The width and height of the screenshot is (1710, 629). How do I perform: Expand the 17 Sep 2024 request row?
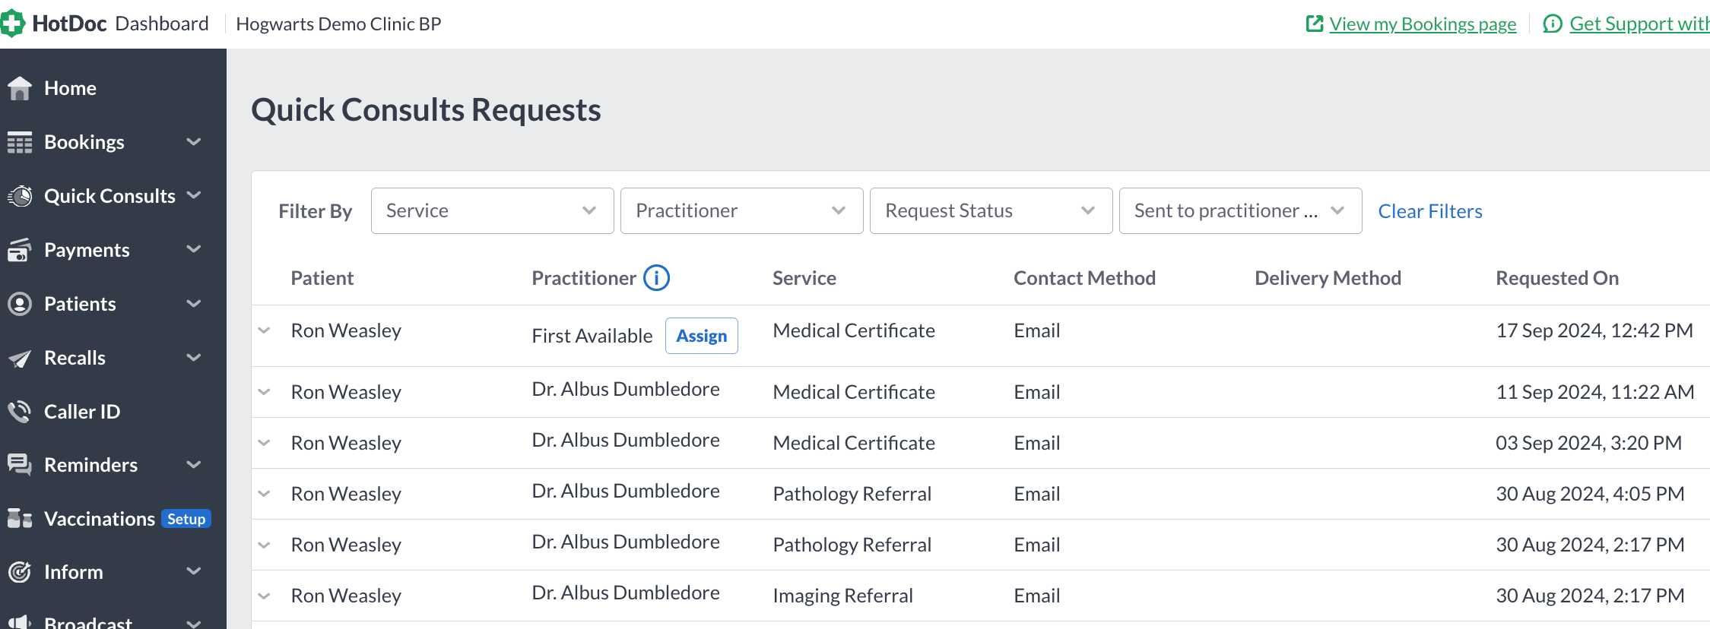click(265, 330)
